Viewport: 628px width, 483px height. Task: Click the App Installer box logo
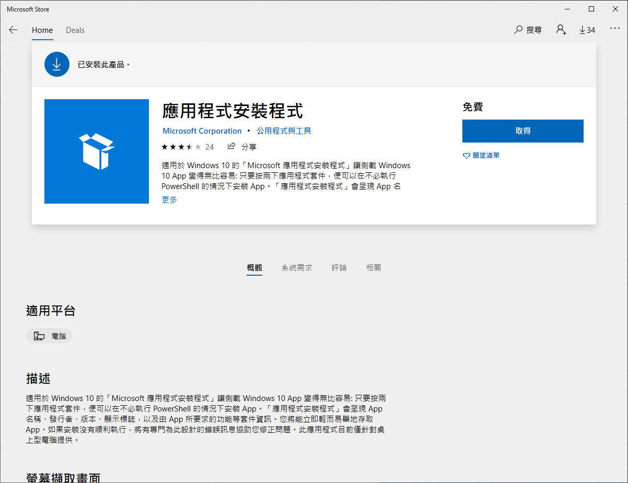(x=97, y=151)
